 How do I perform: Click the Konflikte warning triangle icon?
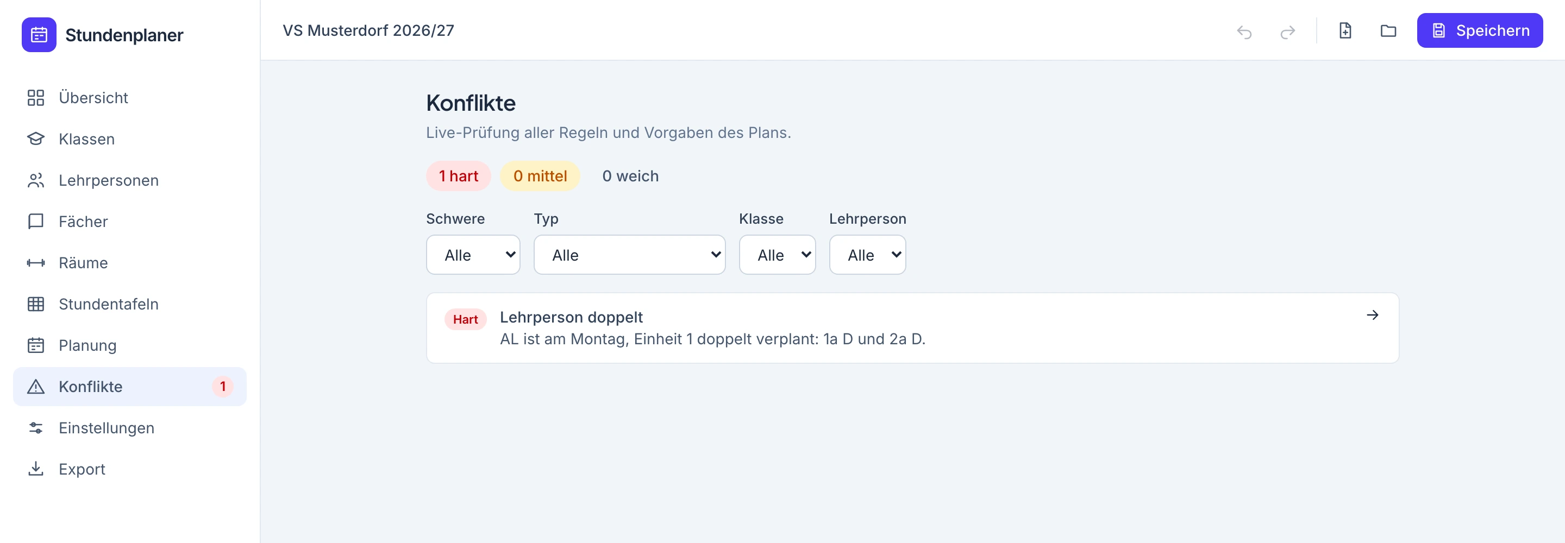tap(36, 387)
